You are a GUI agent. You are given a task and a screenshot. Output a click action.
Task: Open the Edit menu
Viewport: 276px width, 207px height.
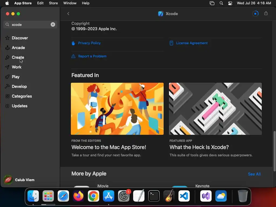coord(40,3)
